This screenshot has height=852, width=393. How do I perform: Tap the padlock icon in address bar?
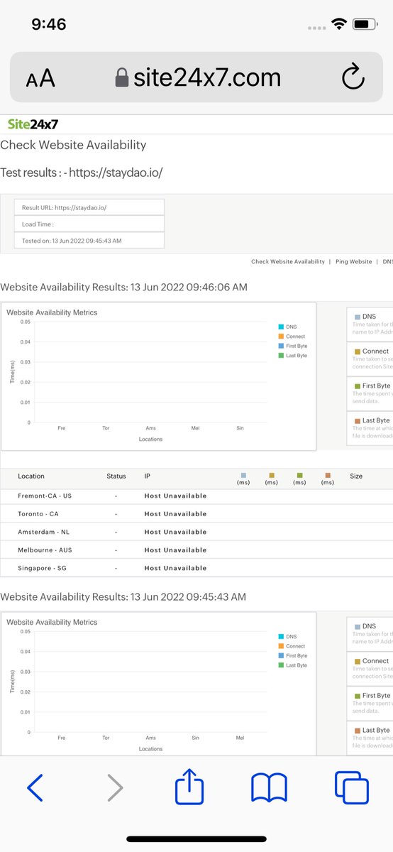pyautogui.click(x=122, y=77)
